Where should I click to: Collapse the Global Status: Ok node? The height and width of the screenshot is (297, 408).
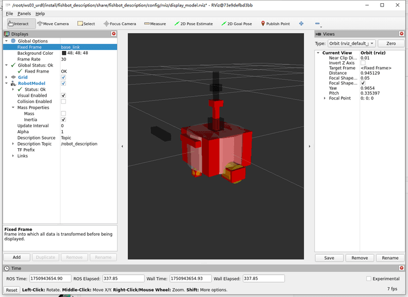(x=6, y=65)
